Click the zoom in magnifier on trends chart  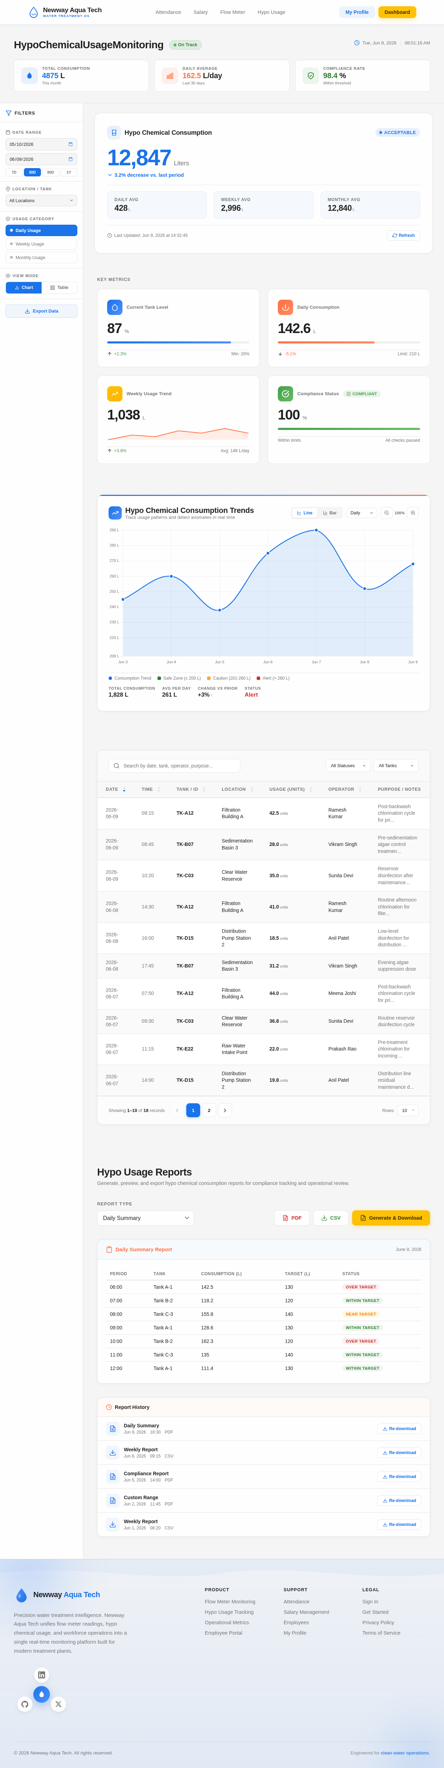click(412, 513)
